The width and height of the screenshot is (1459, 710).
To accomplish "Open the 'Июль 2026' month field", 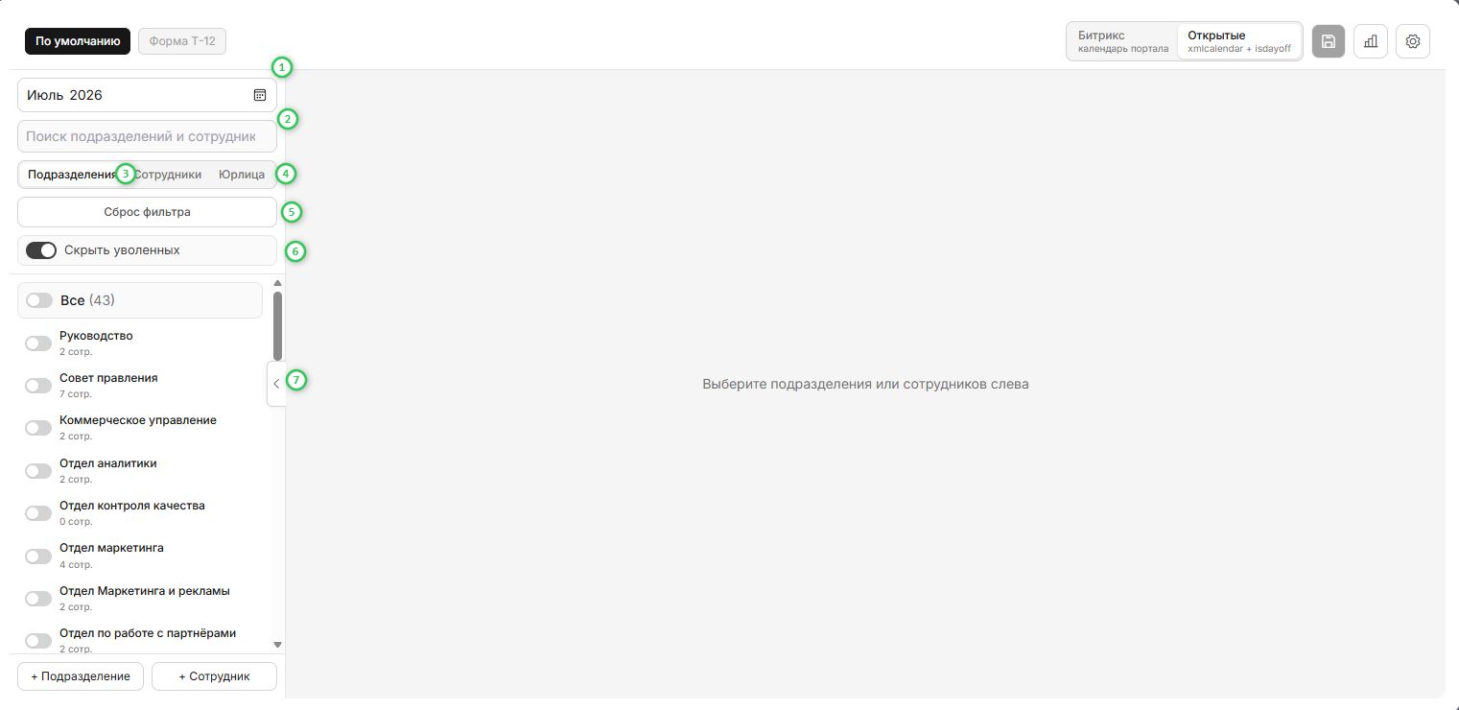I will 147,95.
